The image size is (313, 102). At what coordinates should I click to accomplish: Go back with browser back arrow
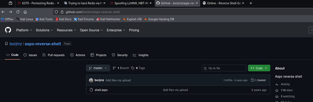3,12
